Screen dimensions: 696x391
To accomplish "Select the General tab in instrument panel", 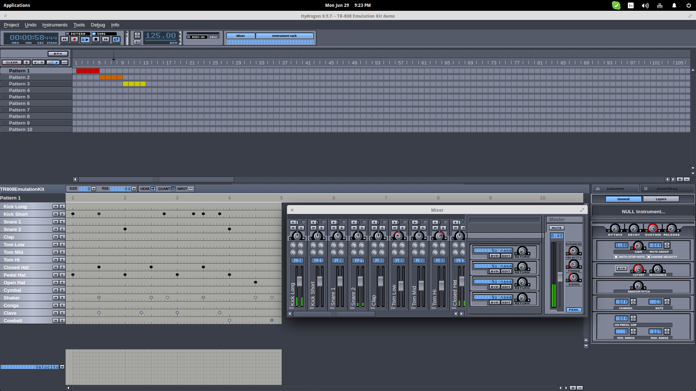I will (623, 199).
